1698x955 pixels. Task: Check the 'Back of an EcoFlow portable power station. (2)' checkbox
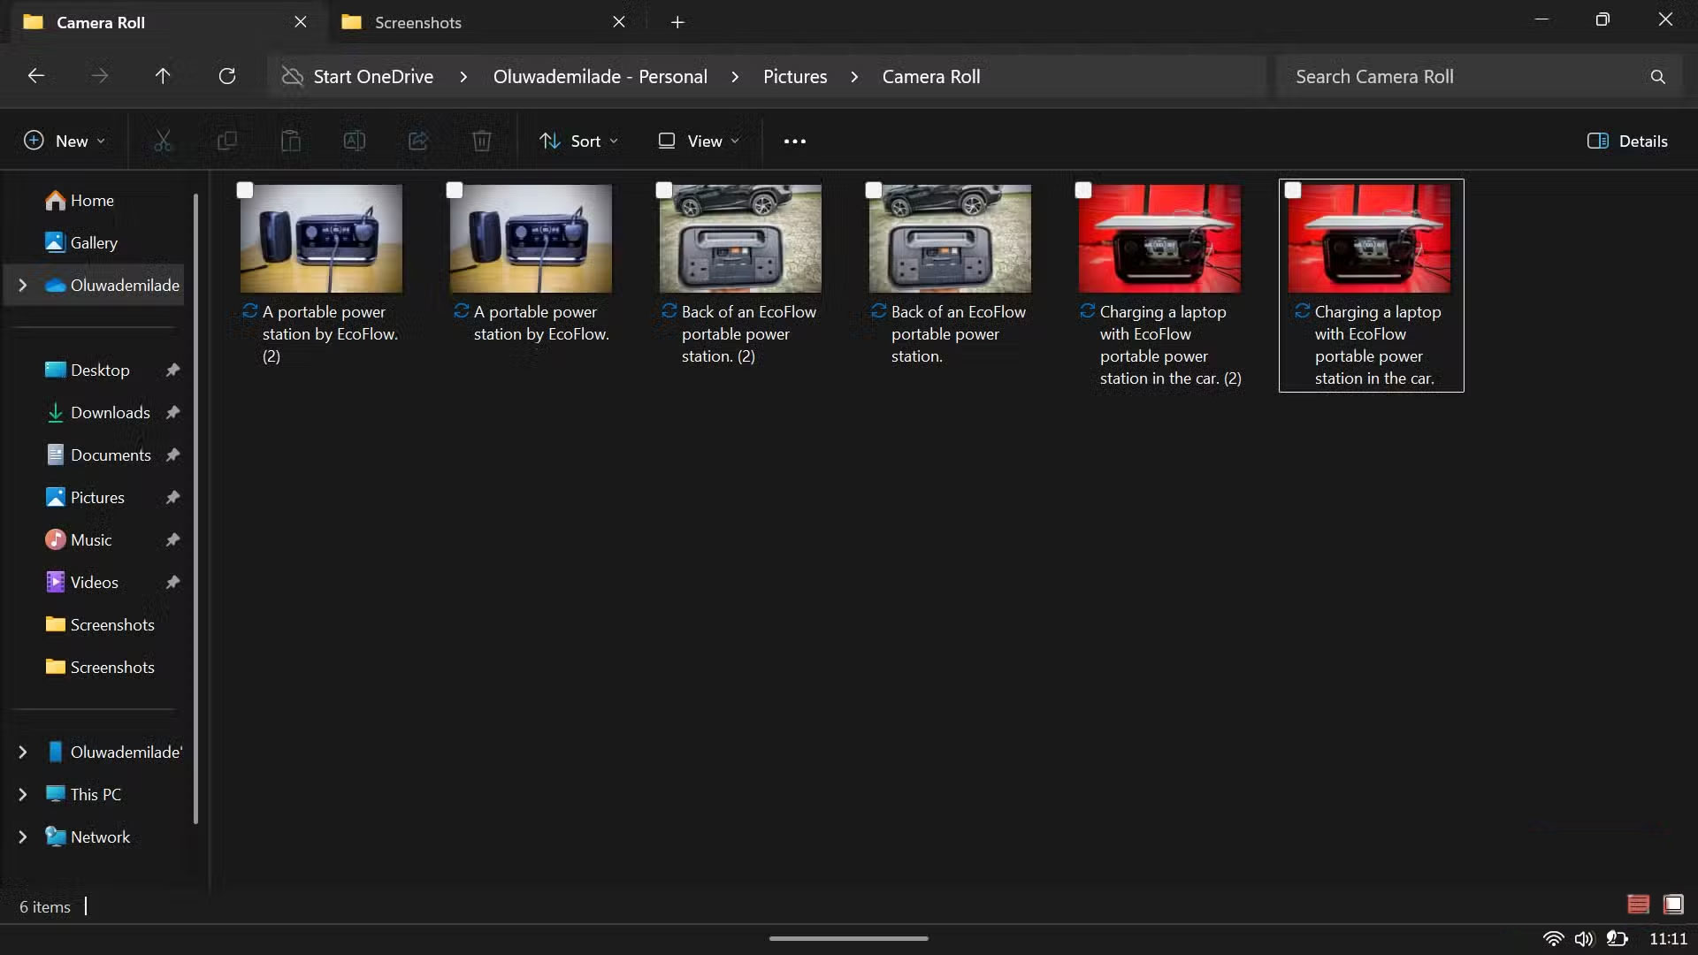[664, 190]
